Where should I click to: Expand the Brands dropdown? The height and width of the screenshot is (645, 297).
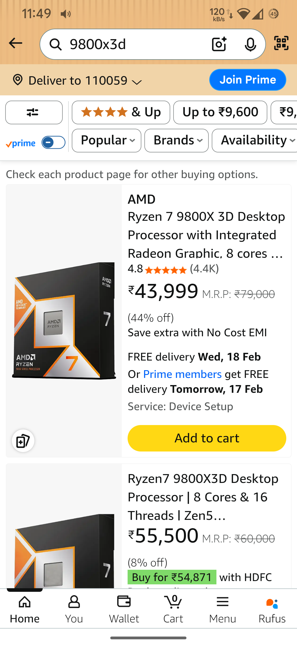click(x=176, y=141)
